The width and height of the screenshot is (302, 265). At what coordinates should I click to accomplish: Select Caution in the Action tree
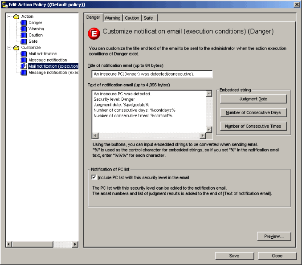tap(36, 35)
